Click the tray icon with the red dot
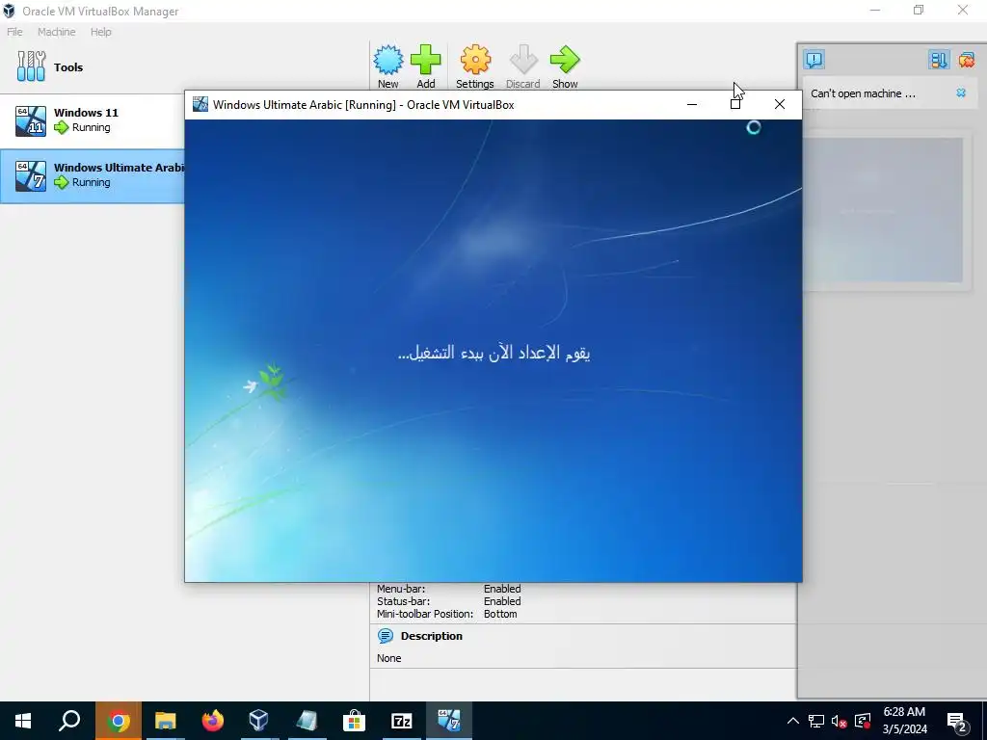This screenshot has width=987, height=740. point(863,721)
